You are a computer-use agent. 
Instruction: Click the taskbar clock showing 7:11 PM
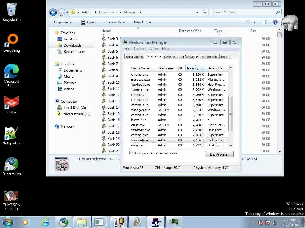[290, 222]
